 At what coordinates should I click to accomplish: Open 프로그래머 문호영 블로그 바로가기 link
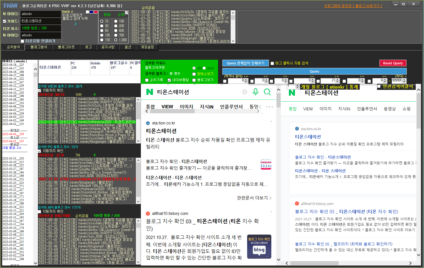point(353,6)
